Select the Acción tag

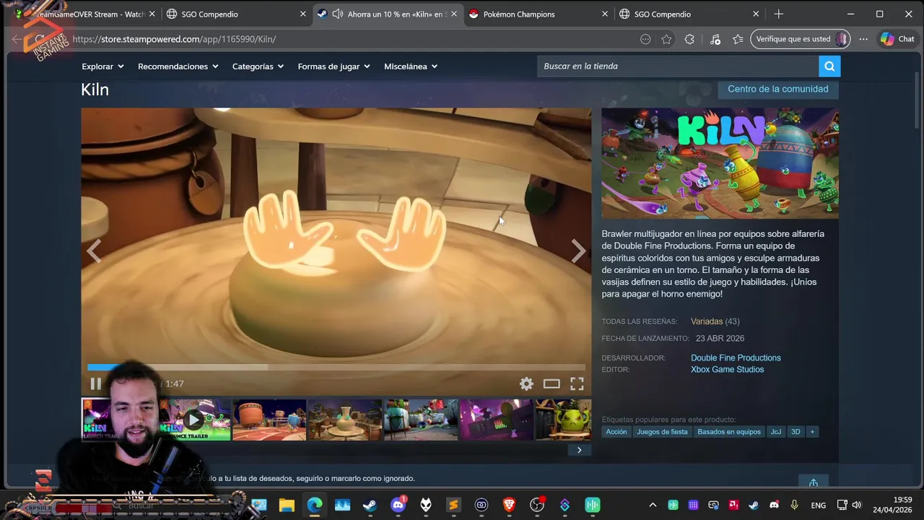(x=616, y=432)
